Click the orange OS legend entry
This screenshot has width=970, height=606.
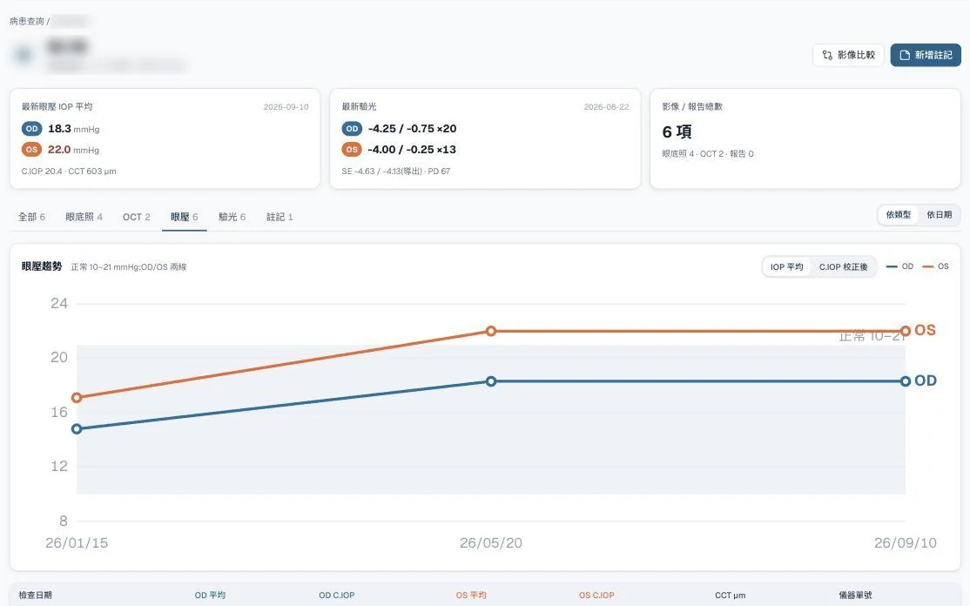point(935,266)
